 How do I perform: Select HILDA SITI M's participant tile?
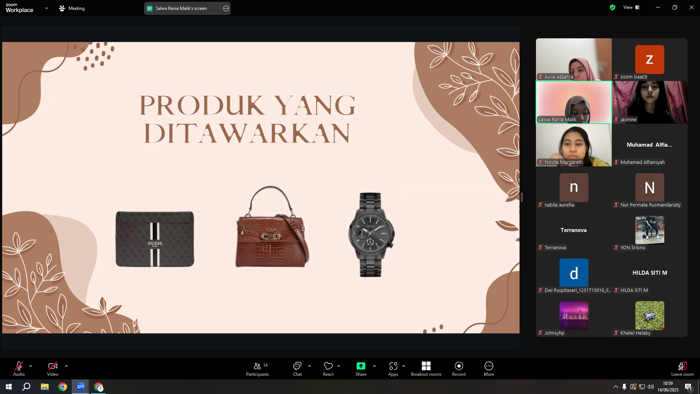(x=650, y=273)
